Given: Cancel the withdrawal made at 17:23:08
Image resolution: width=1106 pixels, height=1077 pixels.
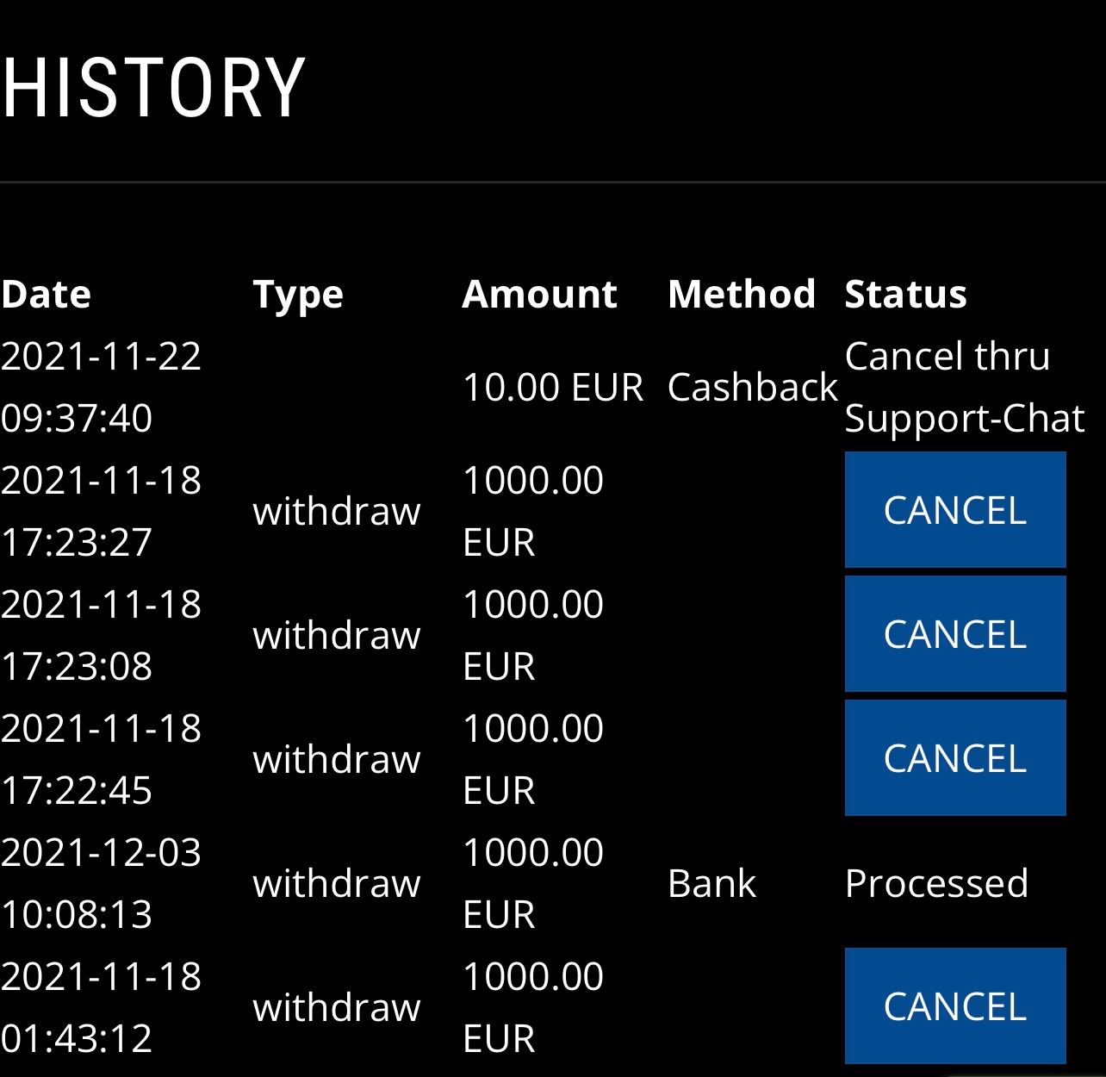Looking at the screenshot, I should pyautogui.click(x=955, y=634).
